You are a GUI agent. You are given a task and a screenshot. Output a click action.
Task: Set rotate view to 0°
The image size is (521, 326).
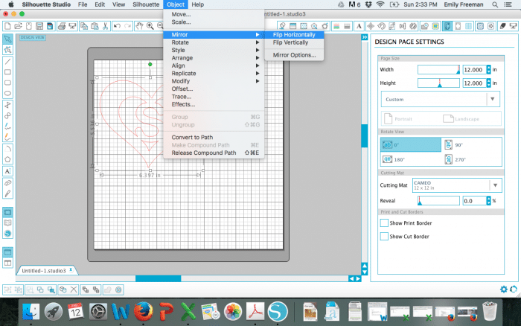(411, 145)
